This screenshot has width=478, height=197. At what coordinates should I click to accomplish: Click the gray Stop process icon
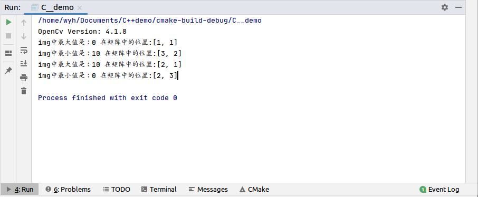pyautogui.click(x=8, y=36)
